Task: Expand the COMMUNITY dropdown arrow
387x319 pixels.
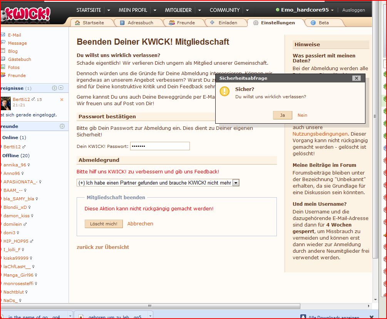Action: coord(247,10)
